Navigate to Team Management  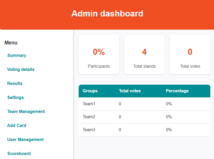tap(26, 112)
